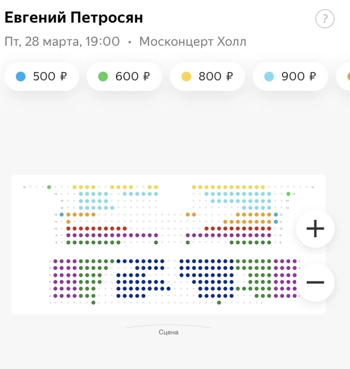Select the green seat in row 1, left section
The image size is (350, 369).
click(93, 303)
